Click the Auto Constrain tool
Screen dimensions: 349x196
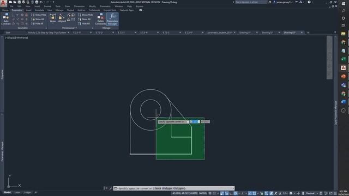pyautogui.click(x=6, y=19)
